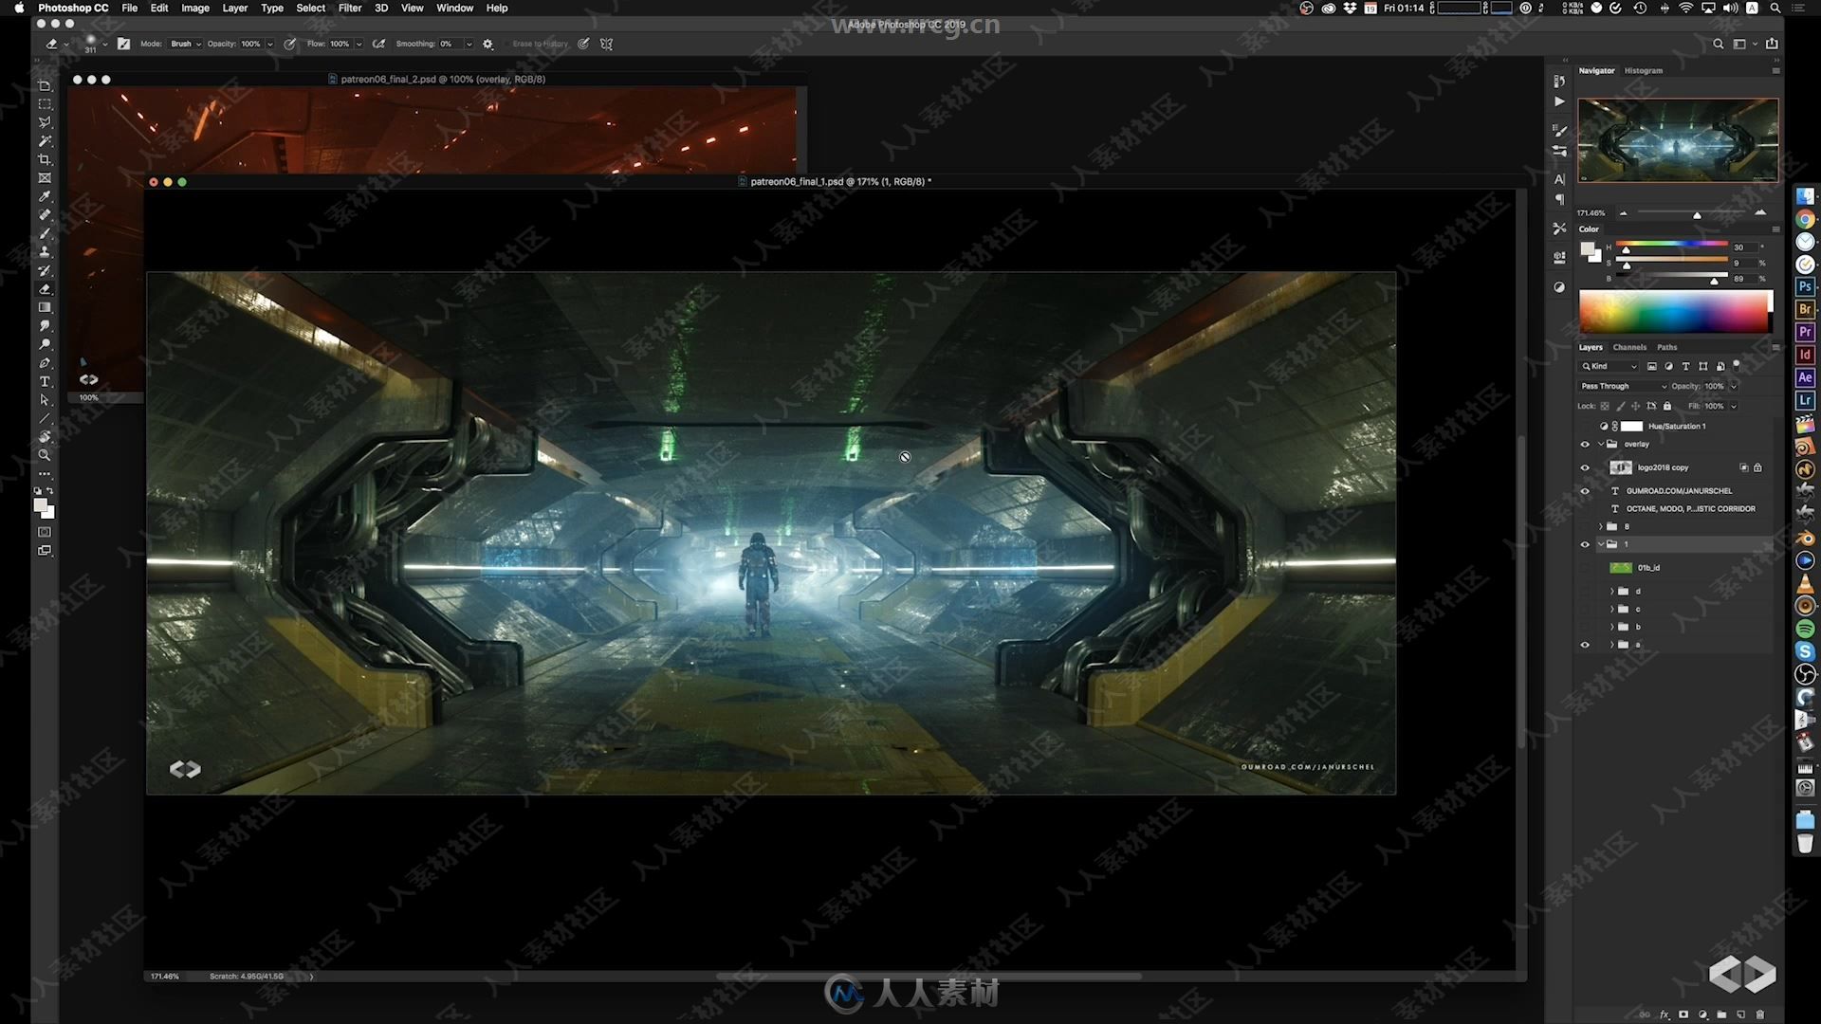Viewport: 1821px width, 1024px height.
Task: Open the Change Screen Mode icon
Action: click(x=45, y=551)
